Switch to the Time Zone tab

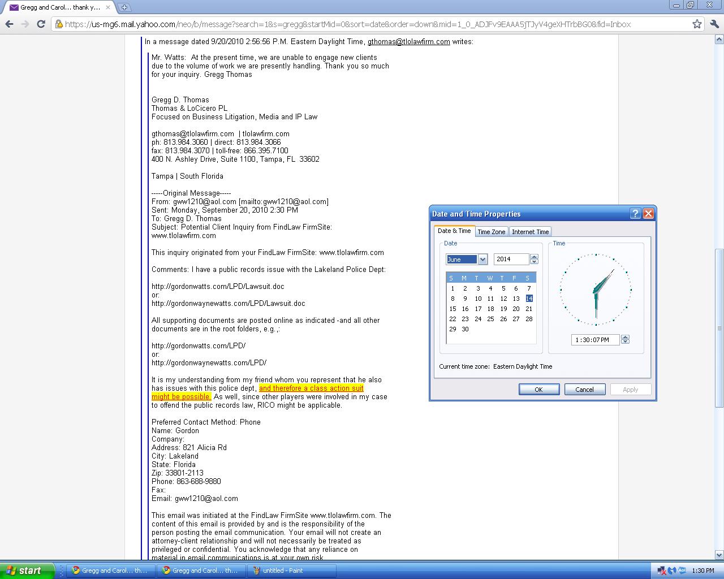(491, 232)
